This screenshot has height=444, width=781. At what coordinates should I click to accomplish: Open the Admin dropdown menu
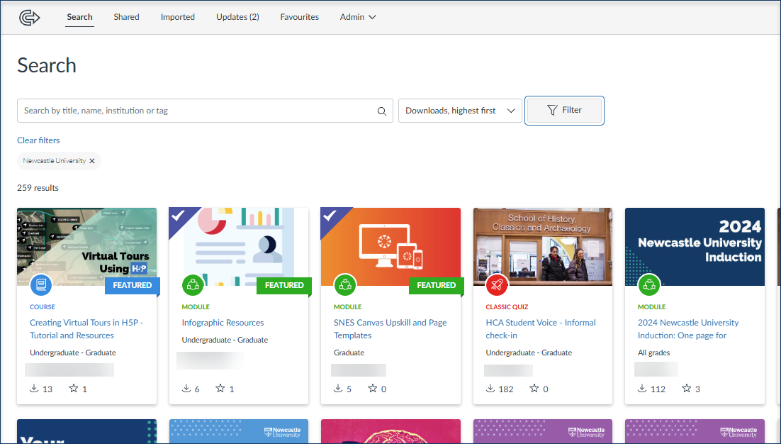coord(358,17)
